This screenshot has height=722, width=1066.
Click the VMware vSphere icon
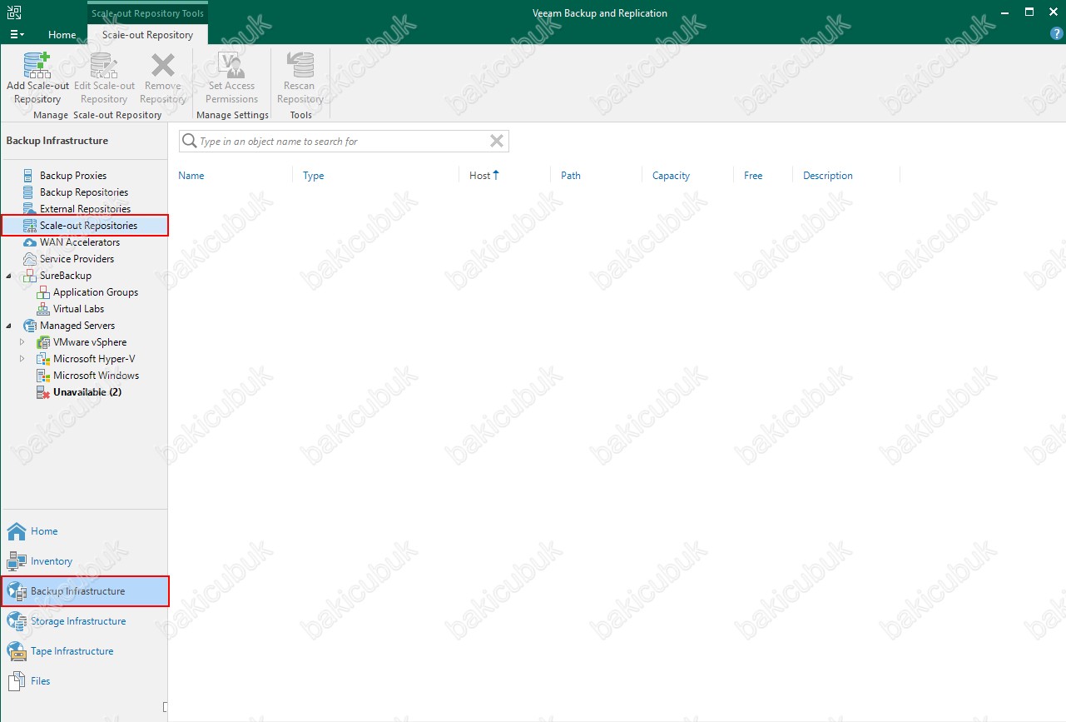(43, 342)
